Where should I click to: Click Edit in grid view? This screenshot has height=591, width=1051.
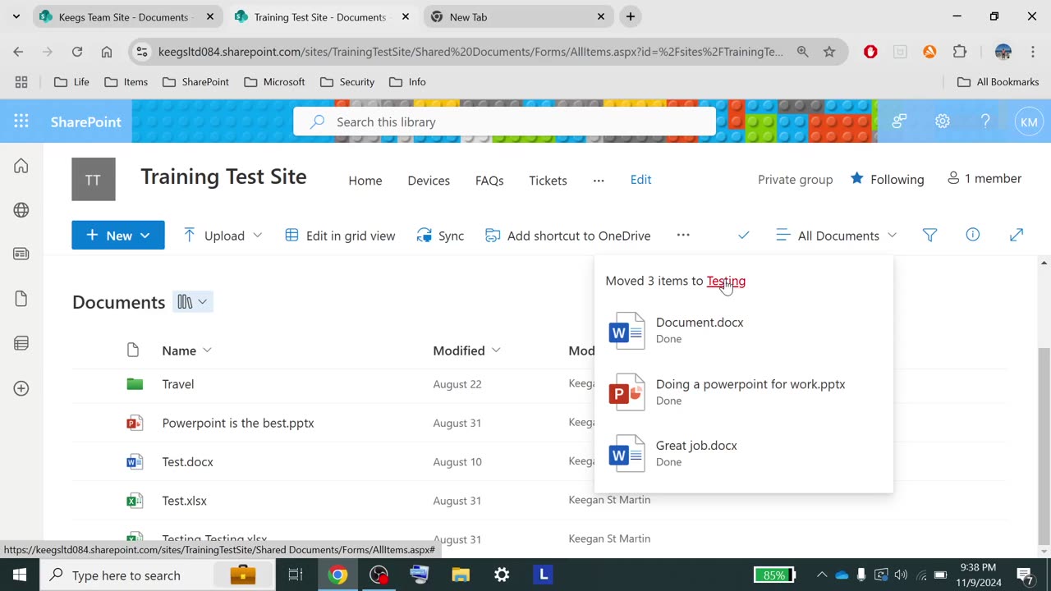[340, 236]
